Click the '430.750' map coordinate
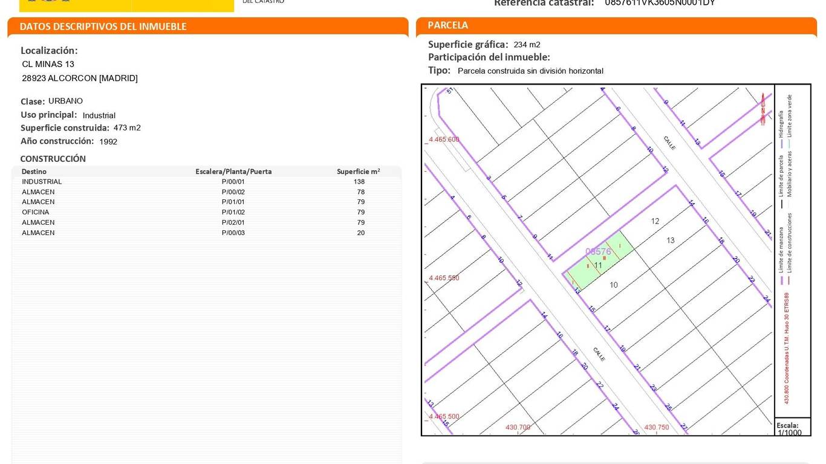The height and width of the screenshot is (464, 826). coord(657,427)
